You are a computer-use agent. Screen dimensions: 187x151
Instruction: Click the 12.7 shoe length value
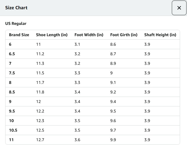click(40, 140)
